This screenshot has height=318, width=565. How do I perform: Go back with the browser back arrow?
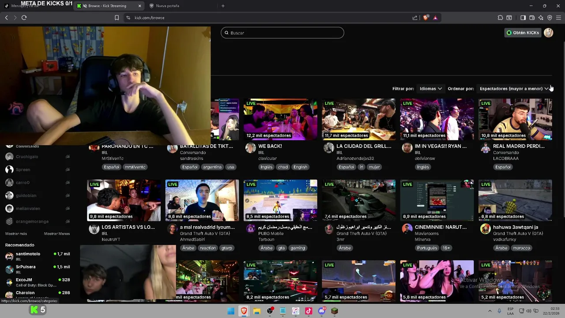[6, 18]
